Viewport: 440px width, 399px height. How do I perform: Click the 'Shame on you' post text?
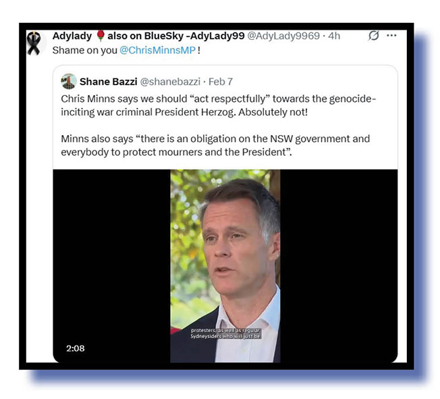point(85,50)
